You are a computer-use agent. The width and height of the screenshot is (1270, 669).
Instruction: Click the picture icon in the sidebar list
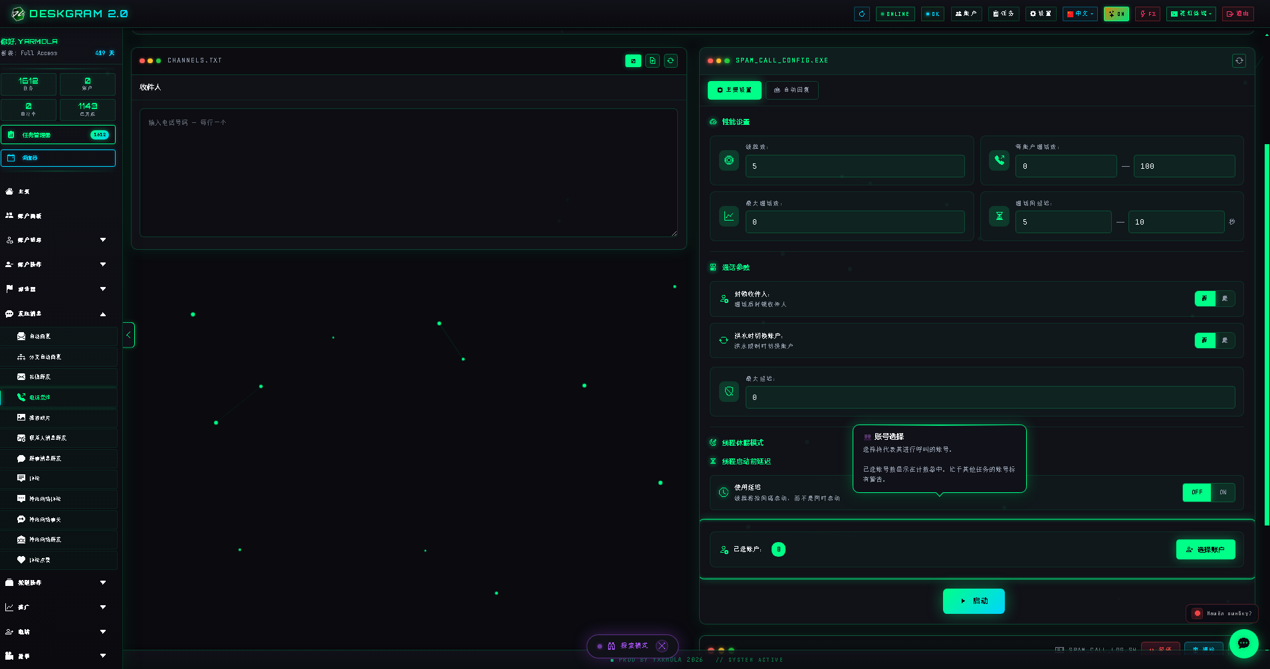coord(21,418)
